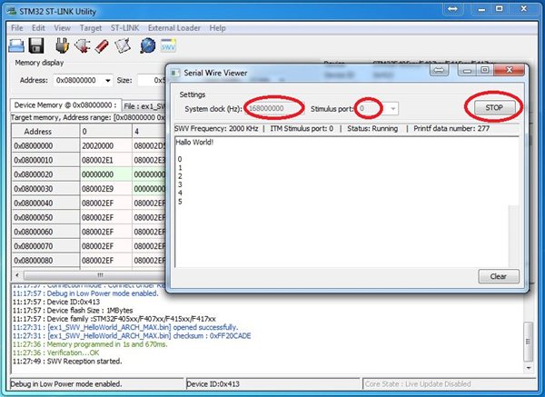Click the Size input field
This screenshot has width=545, height=397.
pyautogui.click(x=151, y=80)
